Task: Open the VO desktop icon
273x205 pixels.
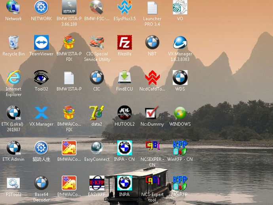Action: [x=180, y=7]
